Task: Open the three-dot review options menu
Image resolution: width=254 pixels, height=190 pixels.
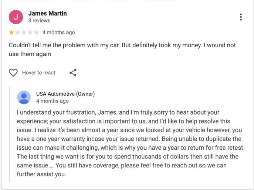Action: [x=241, y=17]
